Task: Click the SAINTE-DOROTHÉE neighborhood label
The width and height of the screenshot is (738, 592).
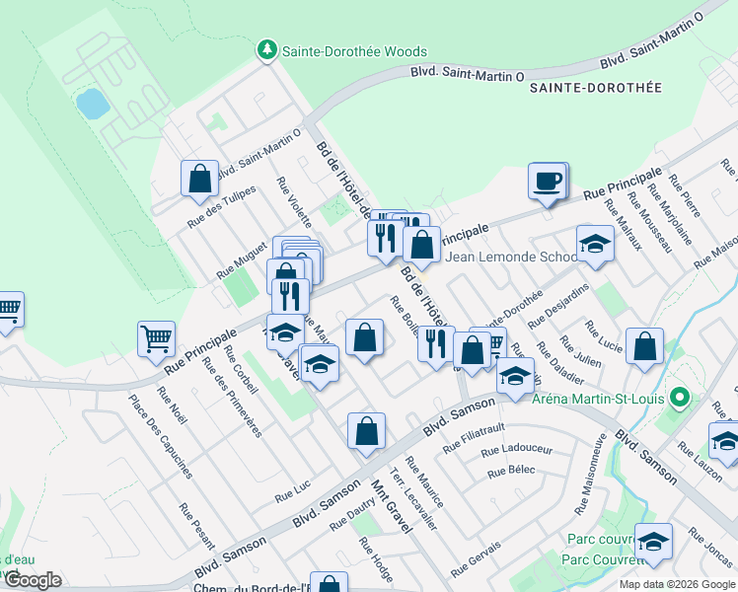Action: coord(596,88)
